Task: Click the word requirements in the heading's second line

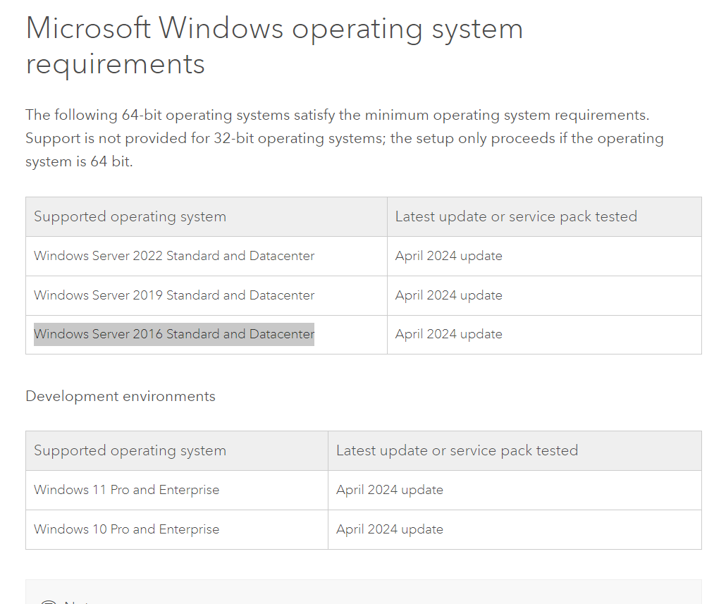Action: point(116,64)
